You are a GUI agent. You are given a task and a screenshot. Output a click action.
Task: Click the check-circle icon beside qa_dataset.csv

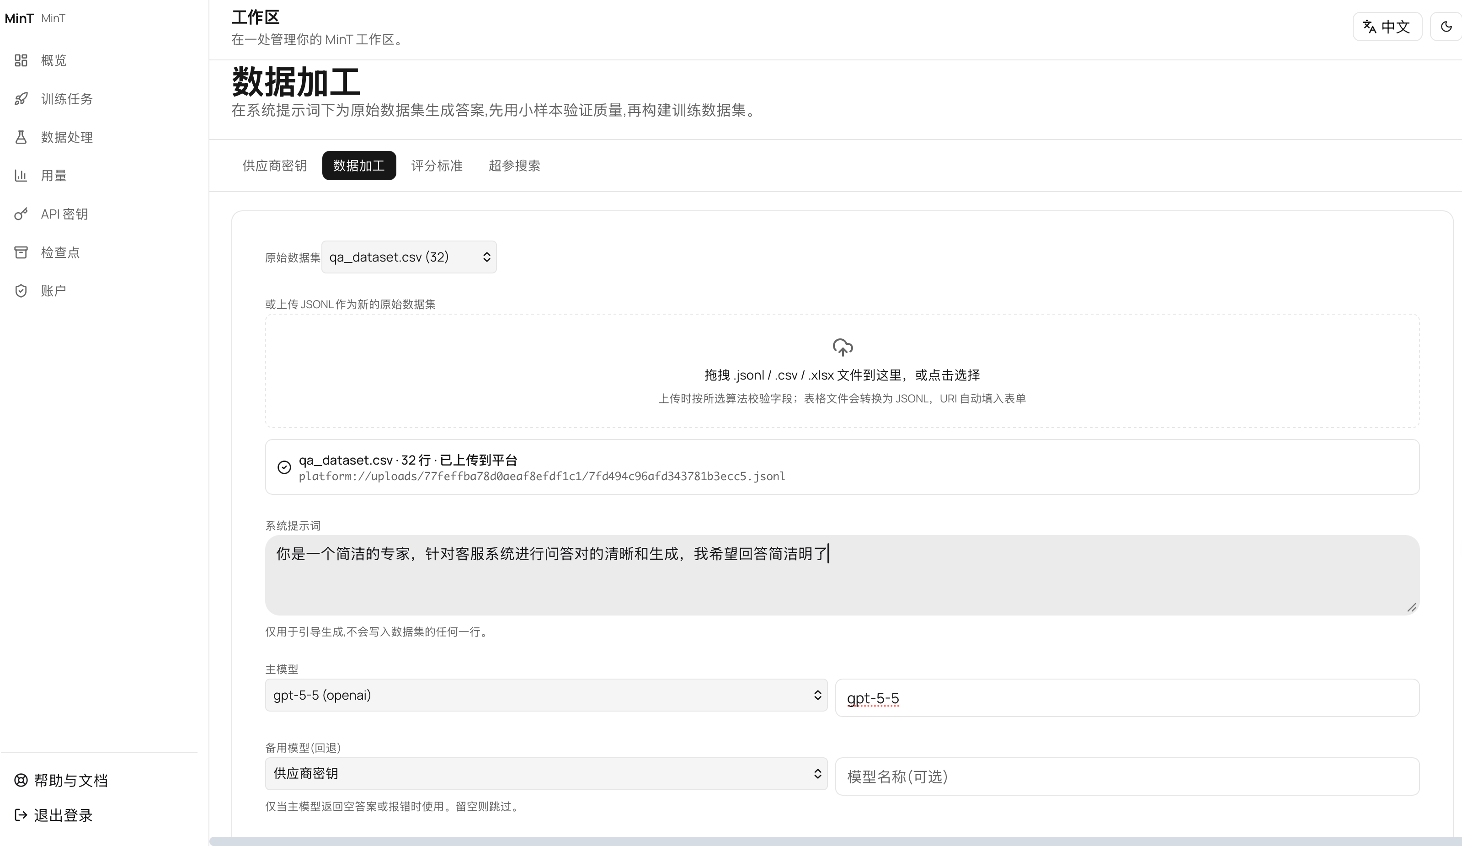[x=284, y=467]
